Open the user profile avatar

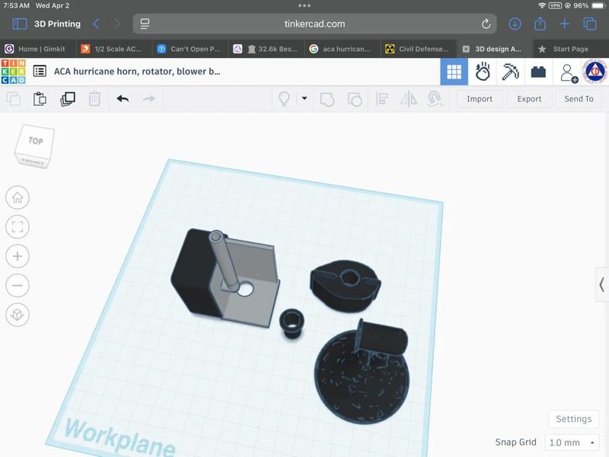(595, 72)
